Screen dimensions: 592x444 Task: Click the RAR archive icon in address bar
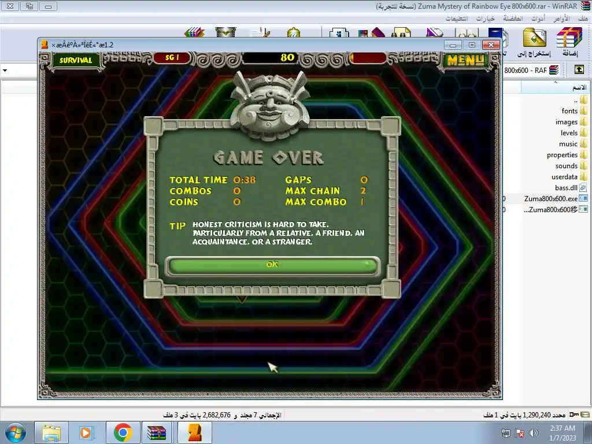[x=554, y=70]
